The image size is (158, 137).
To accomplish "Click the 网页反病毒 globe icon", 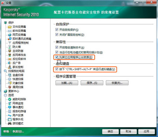I will tap(9, 35).
